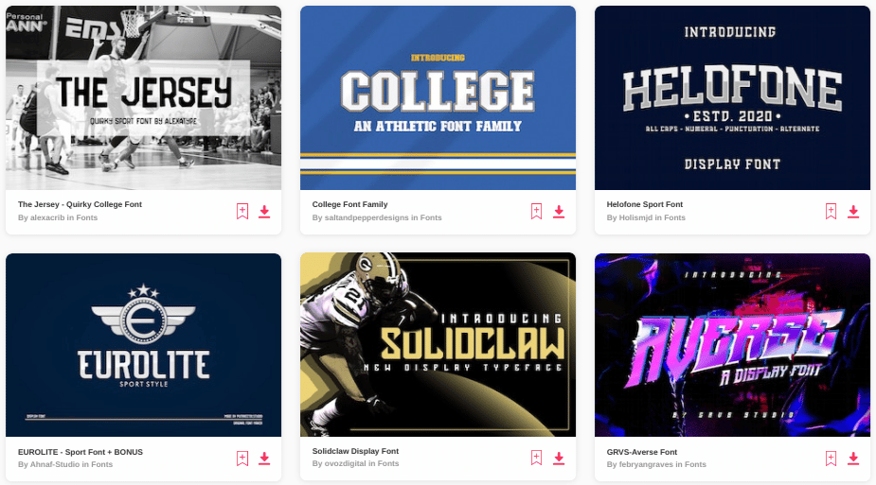Bookmark the Solidclaw Display Font
This screenshot has width=876, height=485.
[x=536, y=458]
